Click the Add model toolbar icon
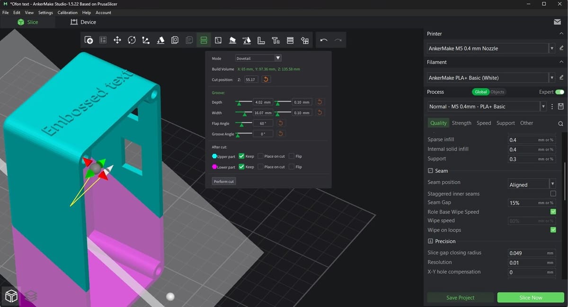 pos(89,40)
